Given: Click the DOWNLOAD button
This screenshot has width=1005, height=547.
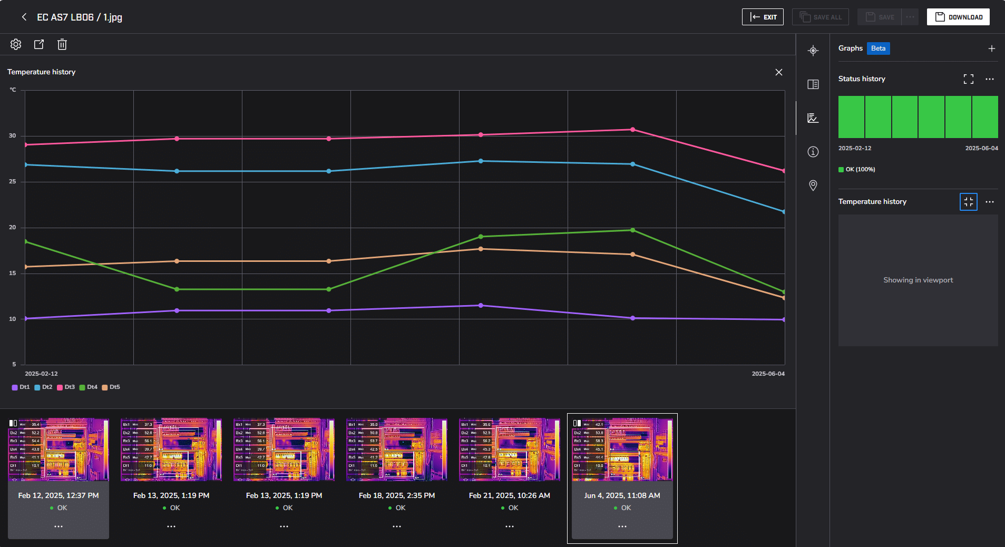Looking at the screenshot, I should point(958,17).
